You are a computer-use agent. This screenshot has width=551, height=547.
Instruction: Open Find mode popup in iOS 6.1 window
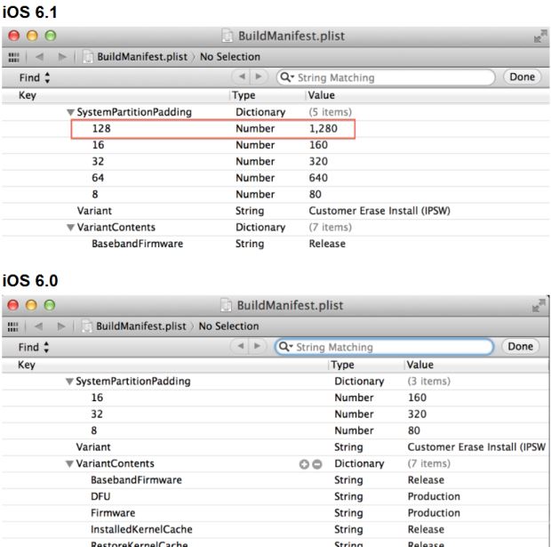tap(35, 77)
